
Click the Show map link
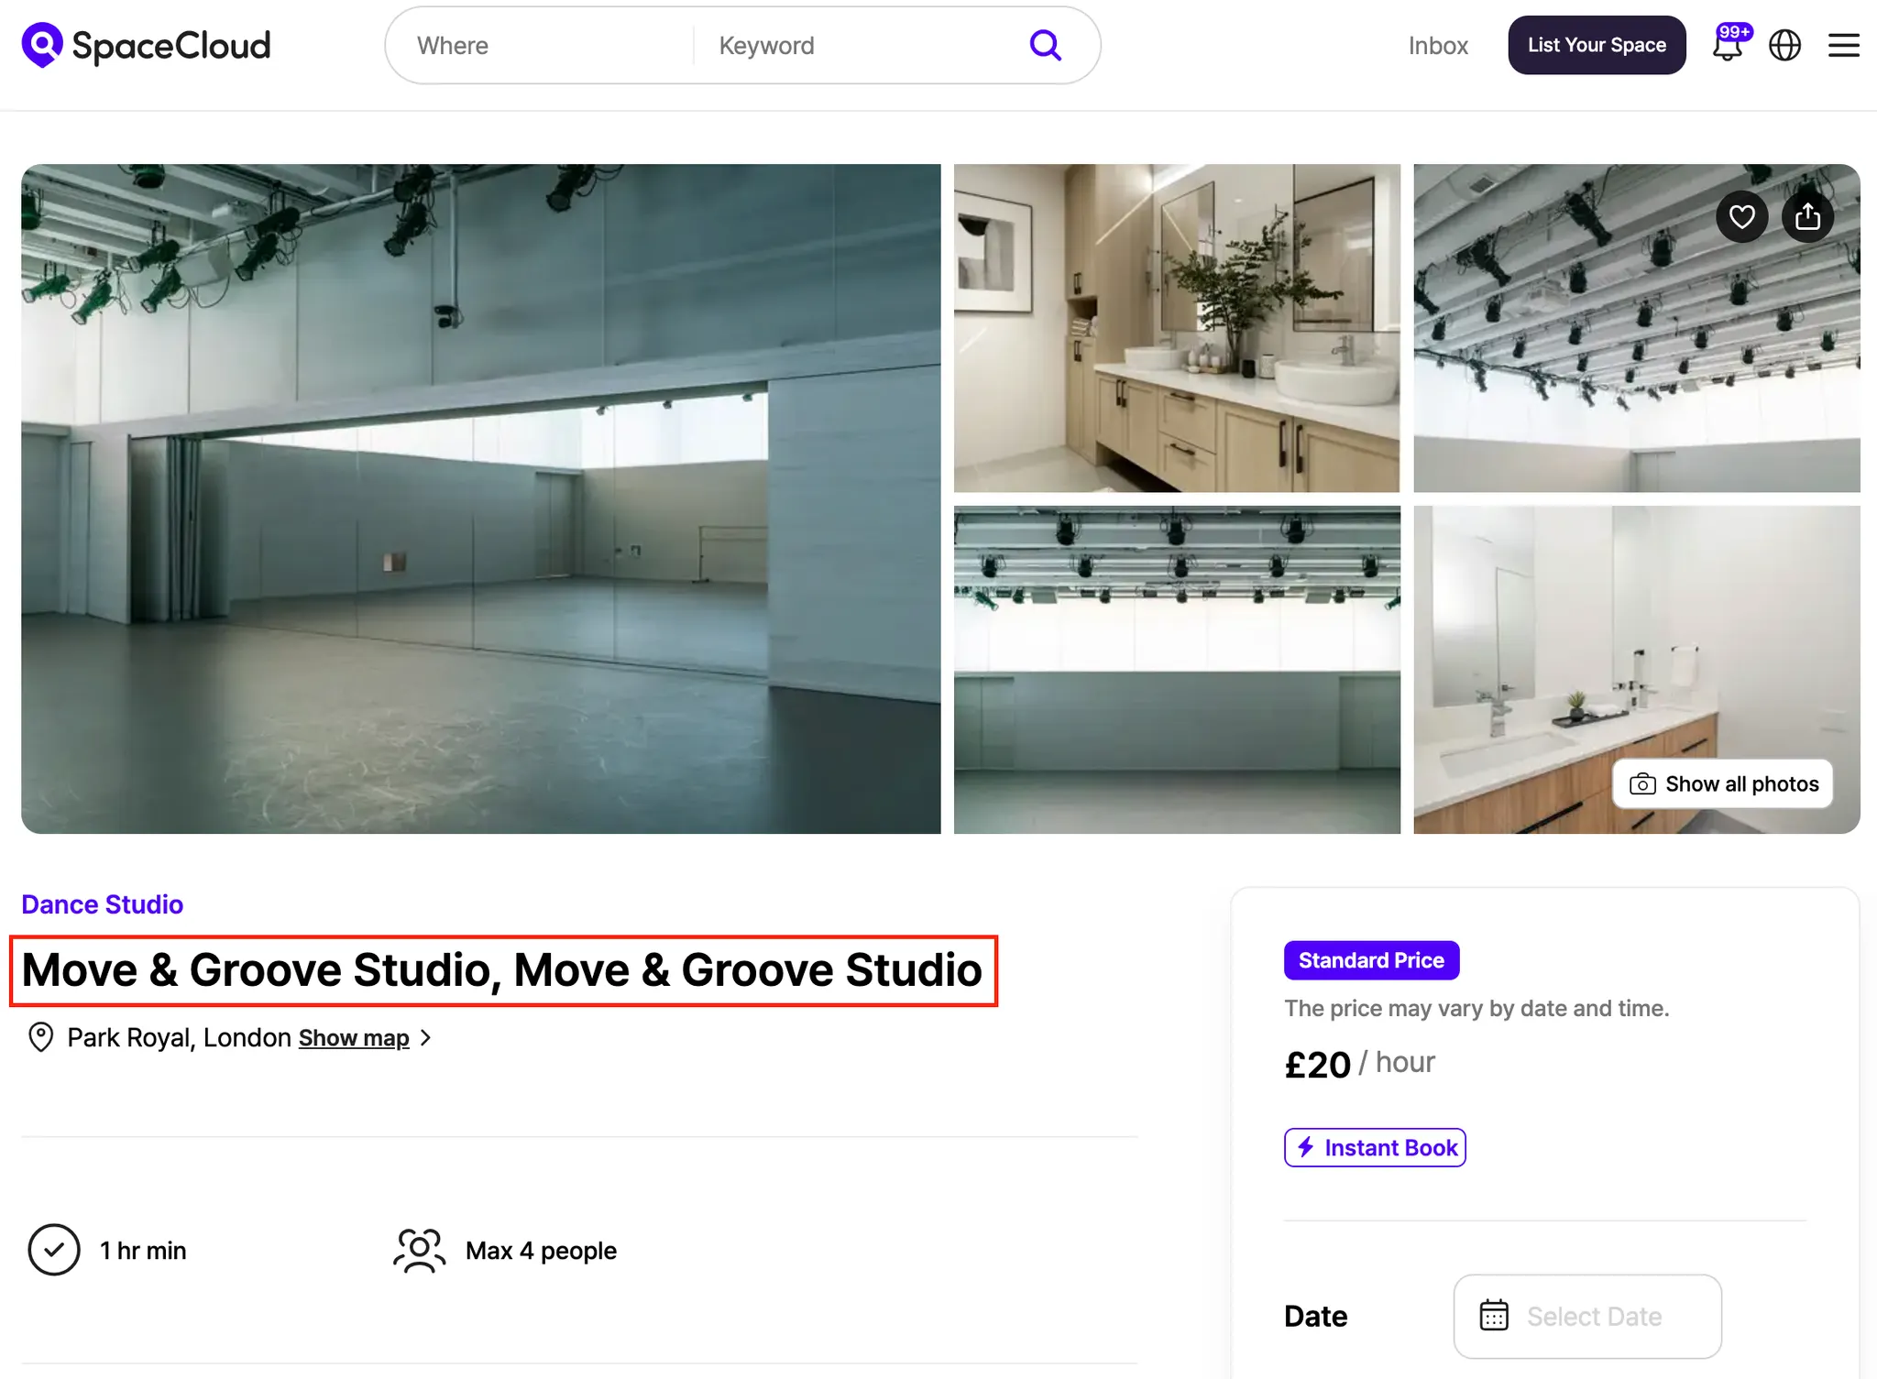coord(354,1038)
